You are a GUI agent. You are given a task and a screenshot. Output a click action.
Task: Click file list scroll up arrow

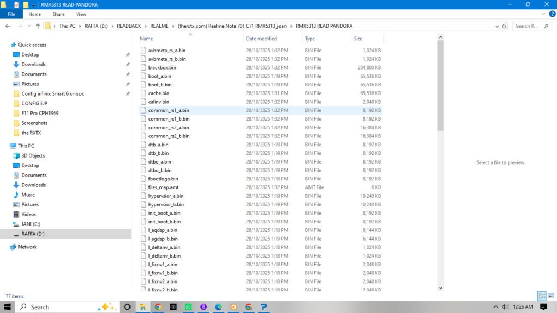pyautogui.click(x=441, y=37)
